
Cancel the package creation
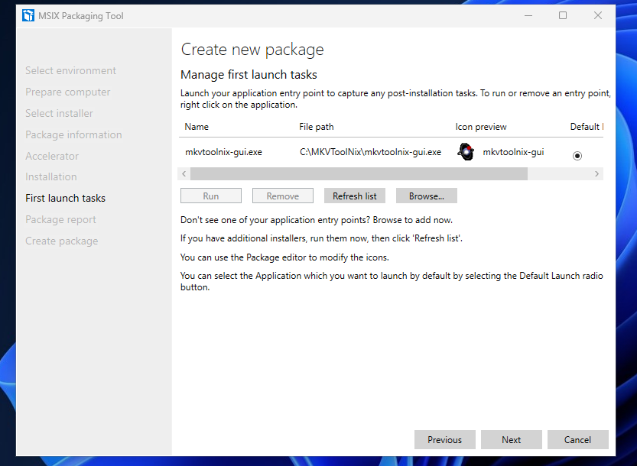577,439
